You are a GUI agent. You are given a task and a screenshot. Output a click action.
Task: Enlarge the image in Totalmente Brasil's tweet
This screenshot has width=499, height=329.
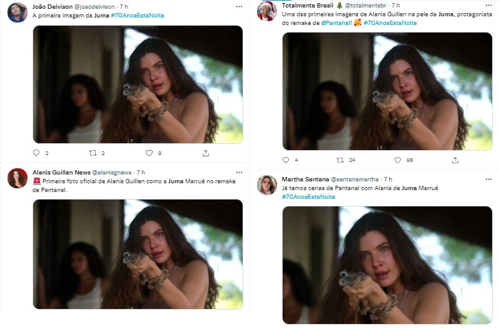pos(387,91)
